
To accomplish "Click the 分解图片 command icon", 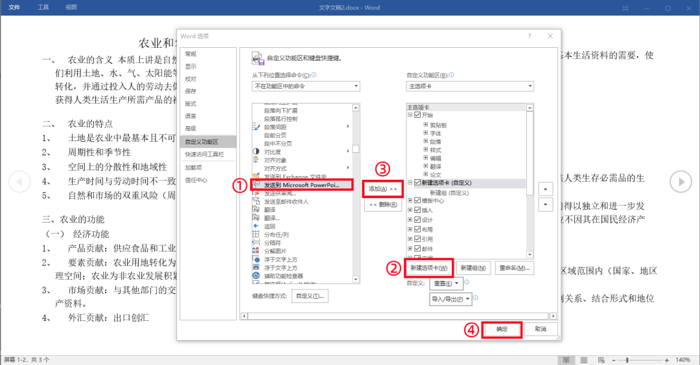I will click(256, 251).
